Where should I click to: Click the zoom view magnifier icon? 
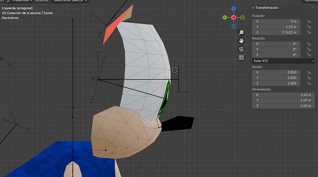(x=241, y=32)
